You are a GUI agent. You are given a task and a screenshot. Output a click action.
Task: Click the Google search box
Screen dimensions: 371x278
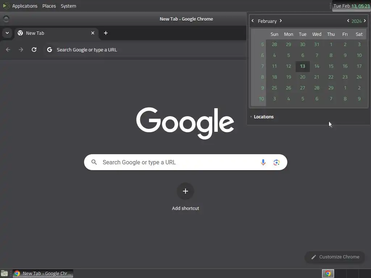(185, 162)
